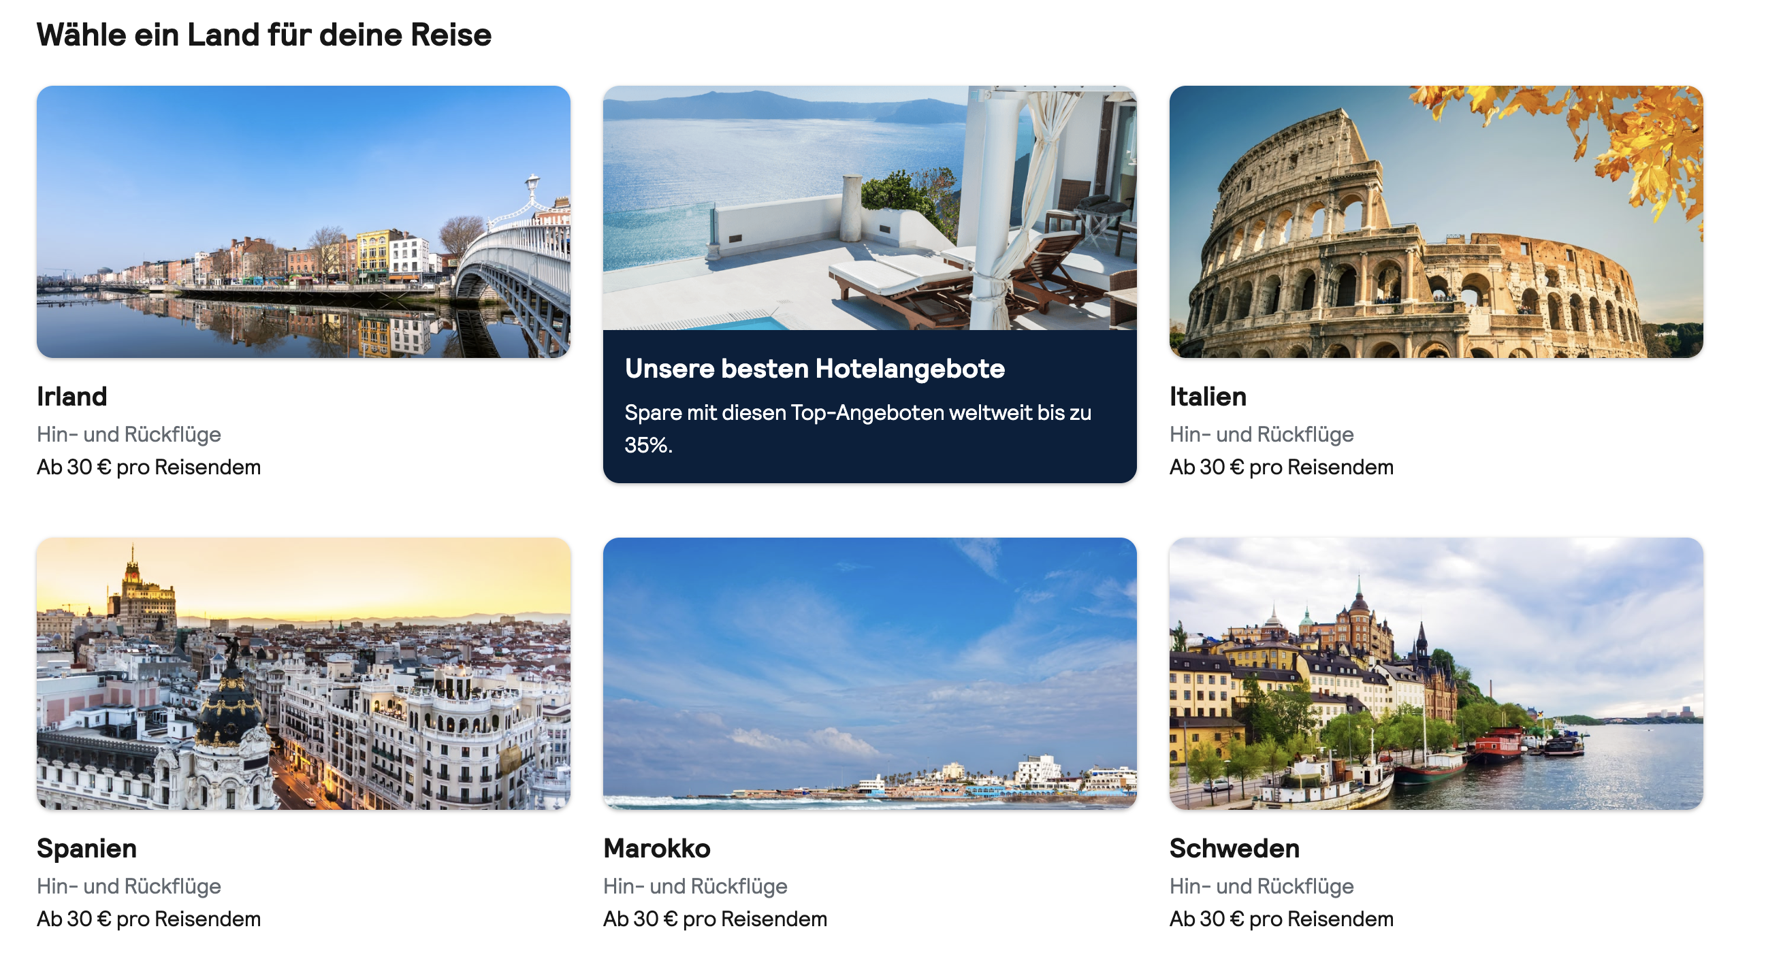Click the Marokko coastline picture

870,673
